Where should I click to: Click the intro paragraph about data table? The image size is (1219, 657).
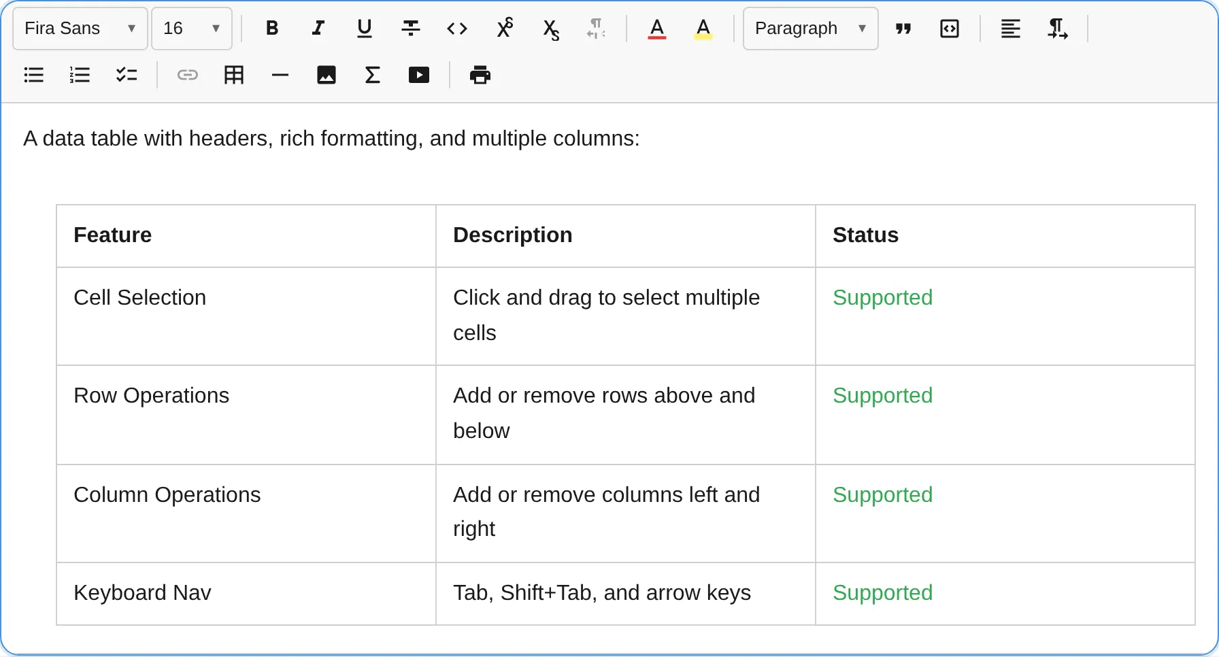(331, 139)
